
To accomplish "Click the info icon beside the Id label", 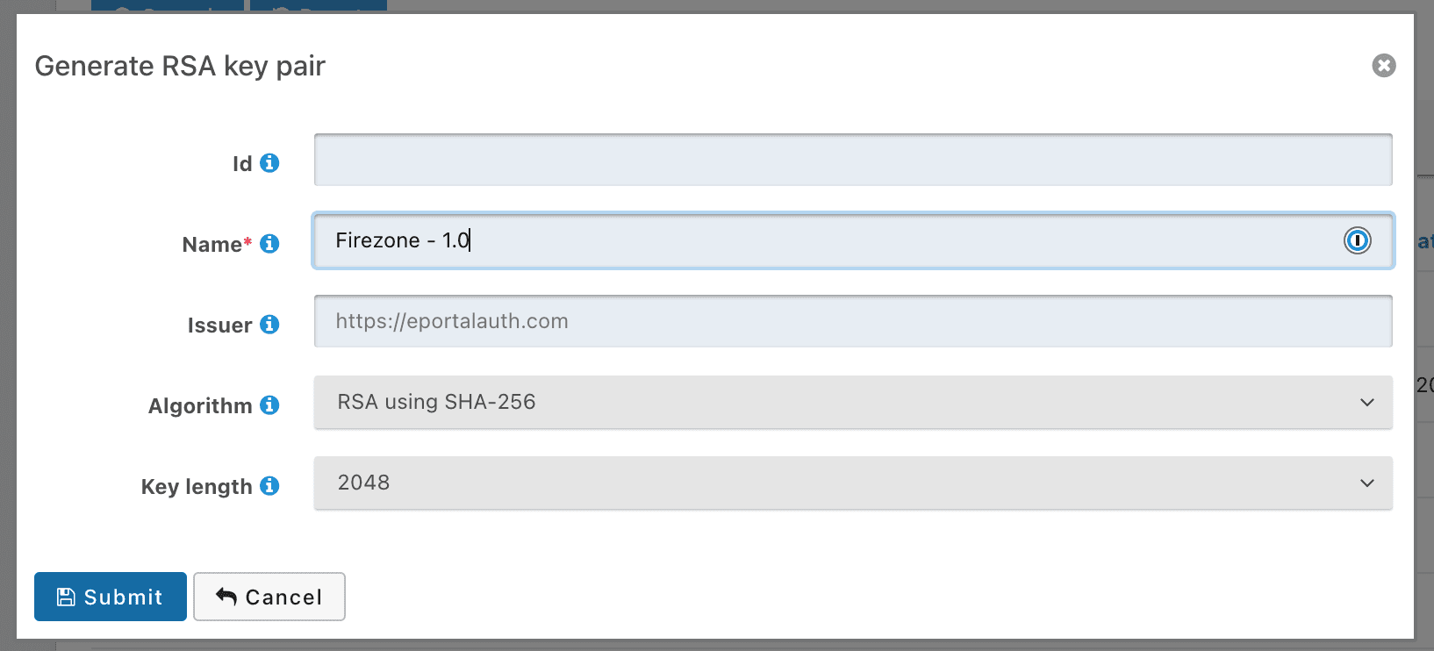I will pyautogui.click(x=270, y=163).
